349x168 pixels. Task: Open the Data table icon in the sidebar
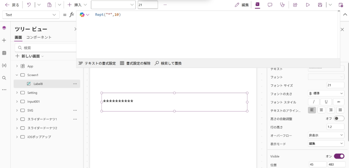[4, 53]
